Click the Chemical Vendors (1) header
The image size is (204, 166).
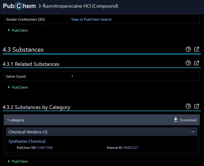point(102,132)
